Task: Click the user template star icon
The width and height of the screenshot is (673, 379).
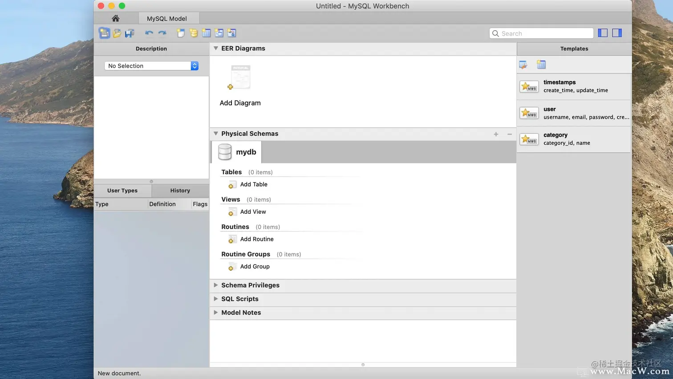Action: (529, 113)
